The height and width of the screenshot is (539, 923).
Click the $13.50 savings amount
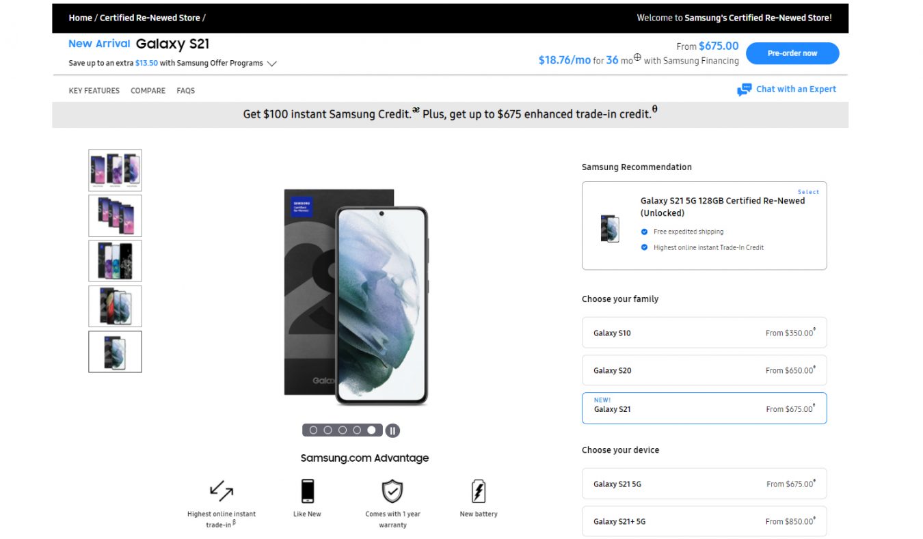coord(146,63)
